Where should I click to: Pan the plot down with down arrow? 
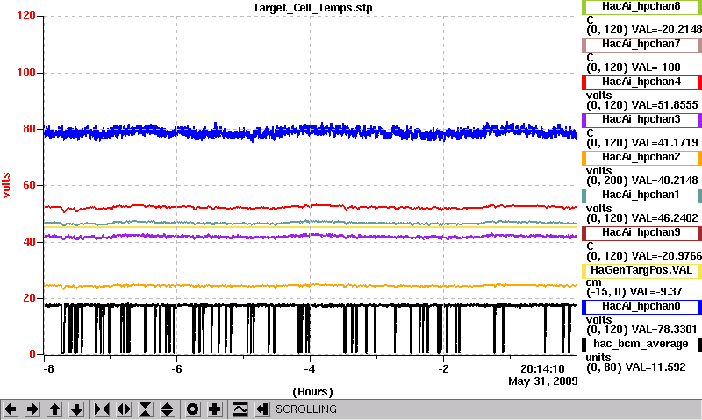[76, 409]
